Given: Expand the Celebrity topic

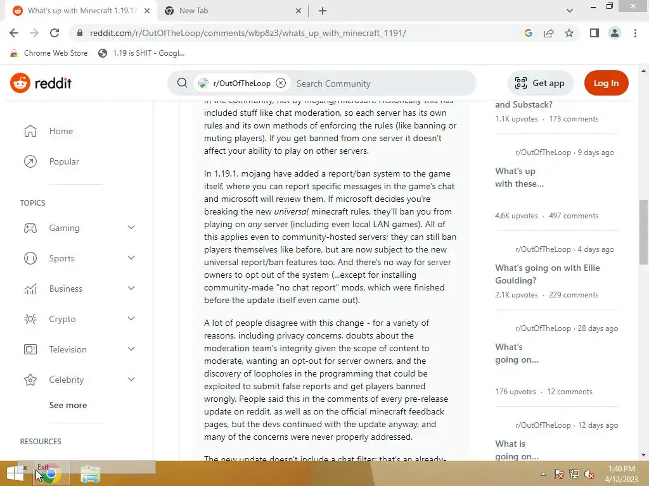Looking at the screenshot, I should point(131,380).
